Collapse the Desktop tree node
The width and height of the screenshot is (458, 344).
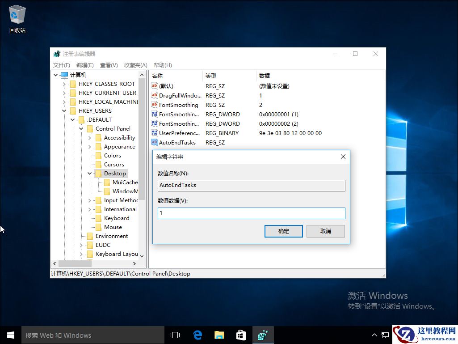point(90,173)
